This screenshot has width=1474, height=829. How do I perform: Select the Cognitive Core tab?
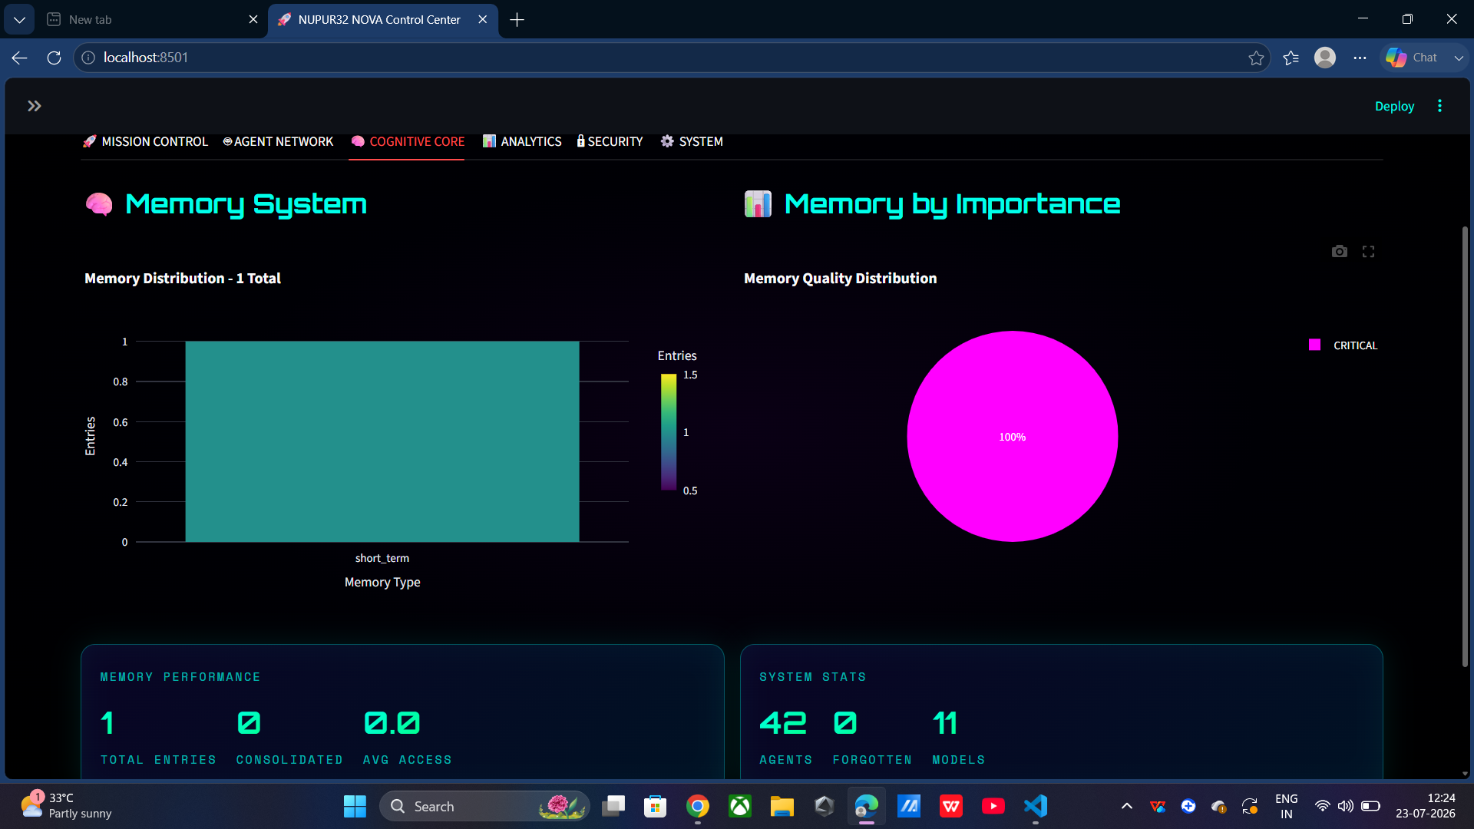pos(407,141)
